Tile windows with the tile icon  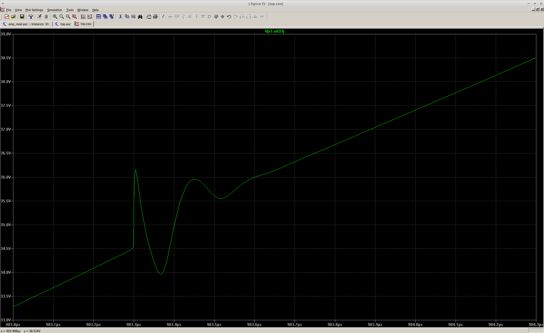coord(99,17)
